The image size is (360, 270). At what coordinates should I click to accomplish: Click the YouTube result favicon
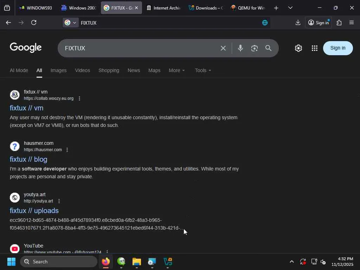pos(15,249)
